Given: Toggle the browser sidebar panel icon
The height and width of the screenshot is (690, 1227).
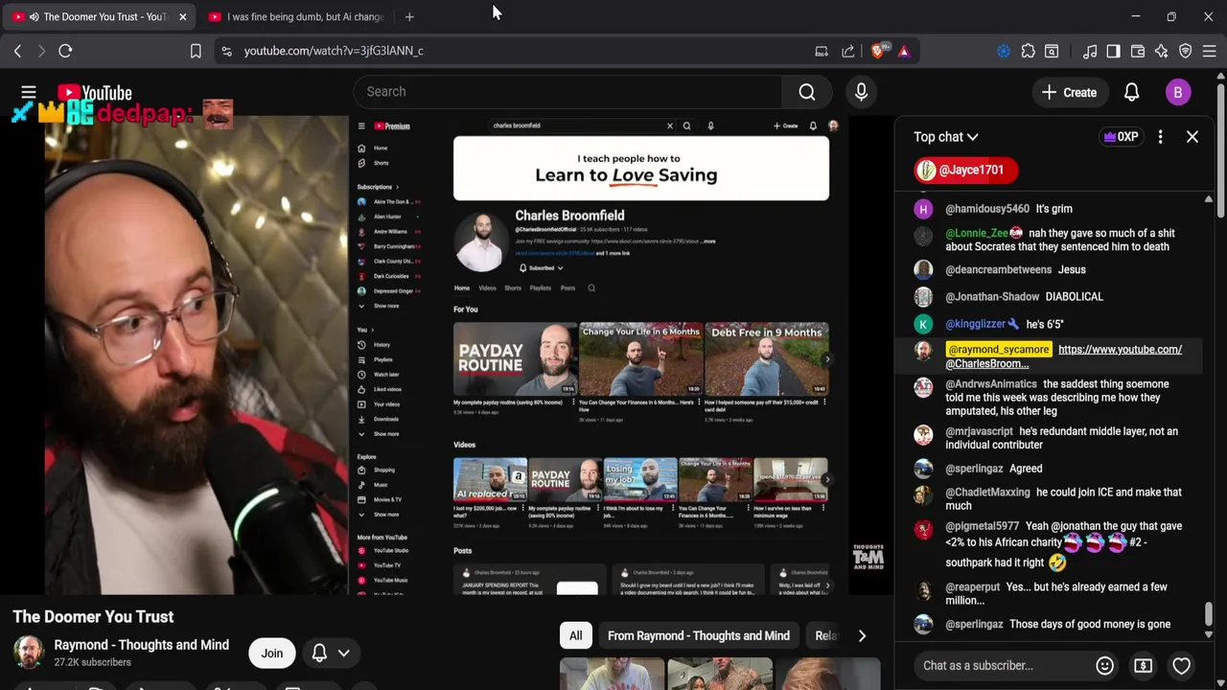Looking at the screenshot, I should 1113,51.
